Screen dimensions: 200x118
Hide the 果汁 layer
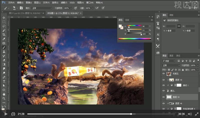(163, 91)
